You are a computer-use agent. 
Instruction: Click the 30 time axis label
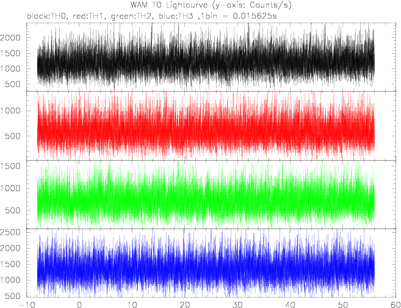coord(237,305)
